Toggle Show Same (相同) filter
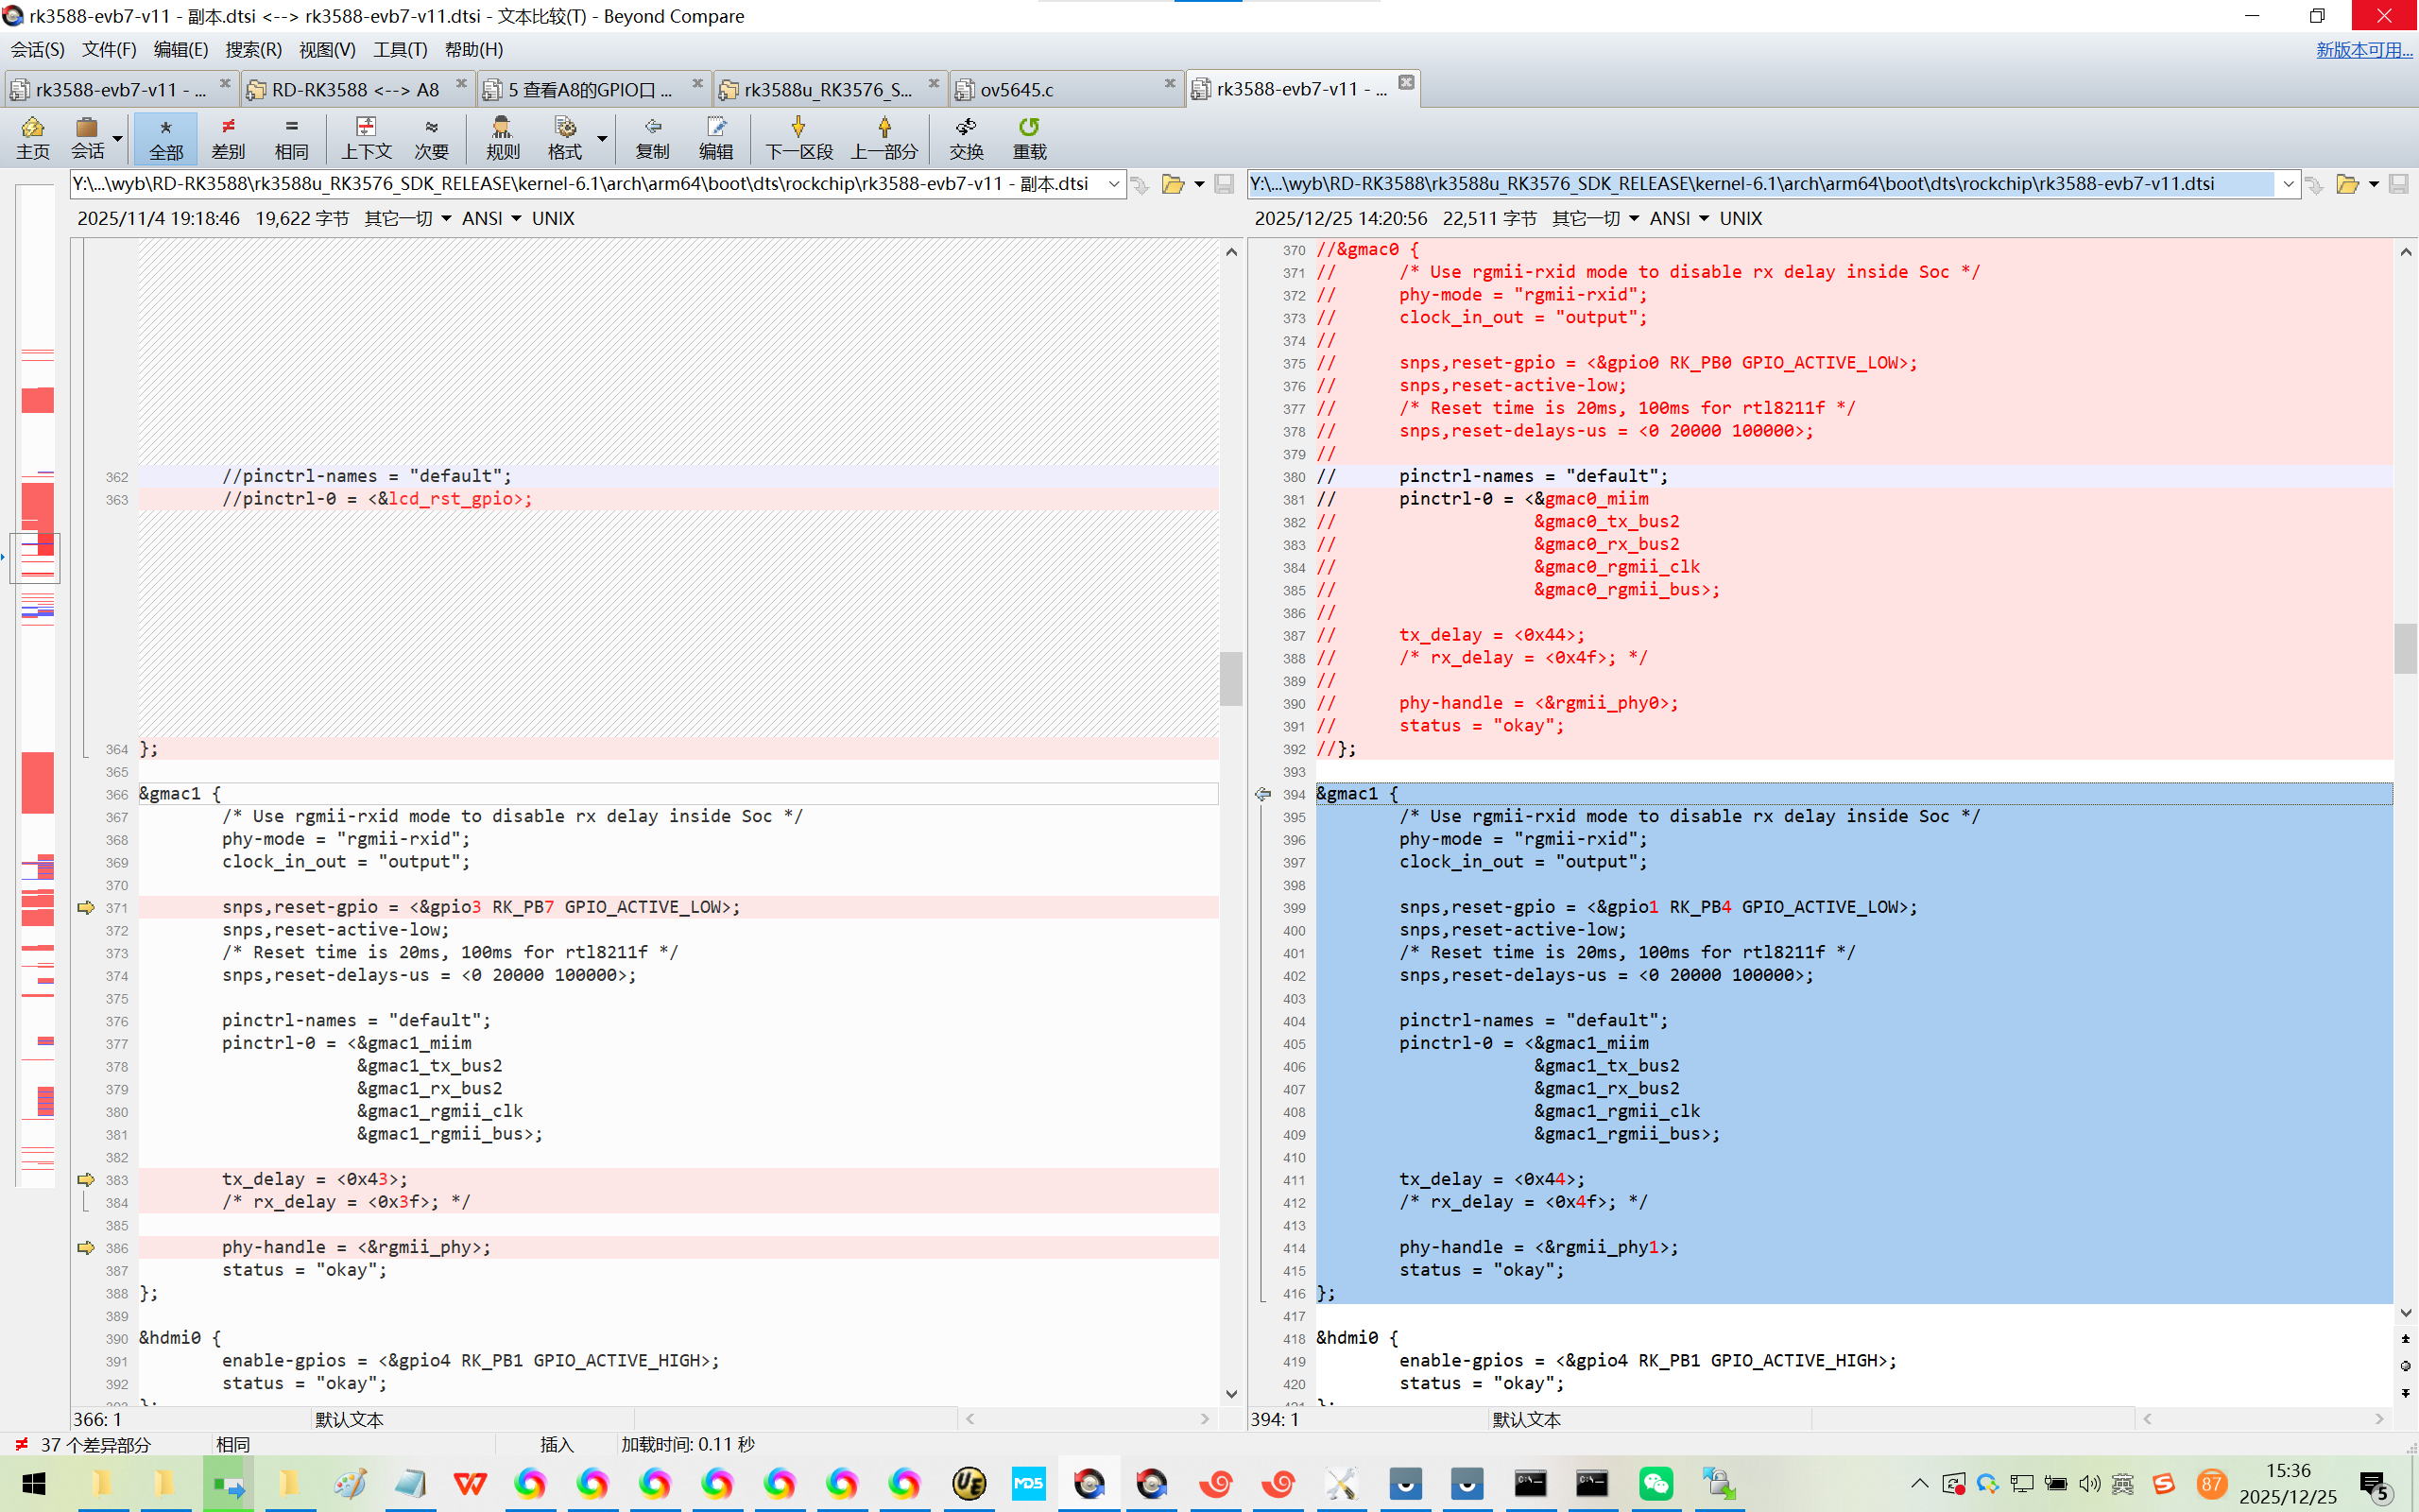Screen dimensions: 2419x1512 (x=291, y=137)
